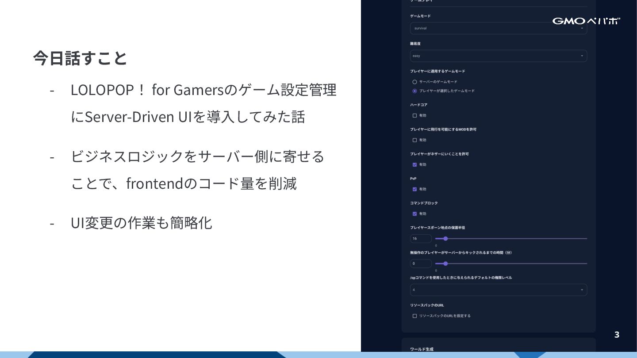Screen dimensions: 637x358
Task: Click the UI変更の作業も簡略化 bullet text
Action: tap(142, 223)
